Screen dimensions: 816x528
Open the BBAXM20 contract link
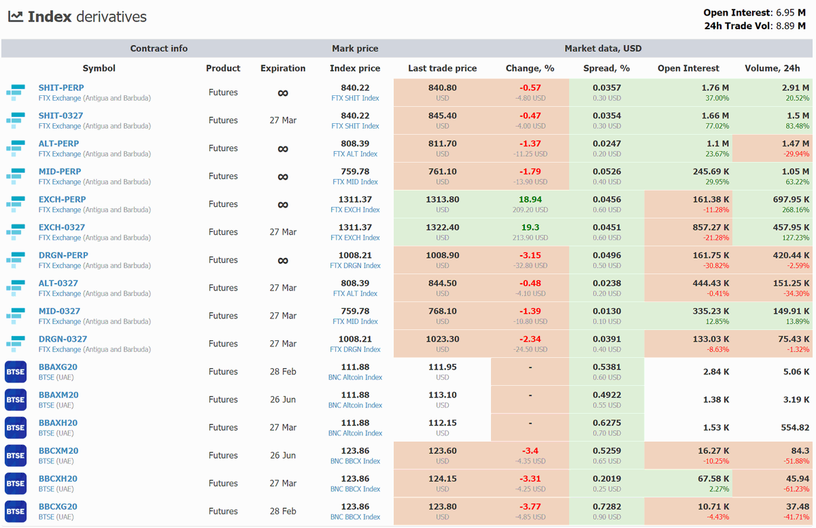coord(58,395)
